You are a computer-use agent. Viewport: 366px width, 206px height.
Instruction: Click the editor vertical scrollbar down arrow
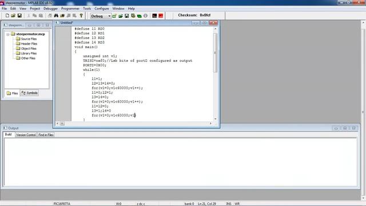pos(215,119)
